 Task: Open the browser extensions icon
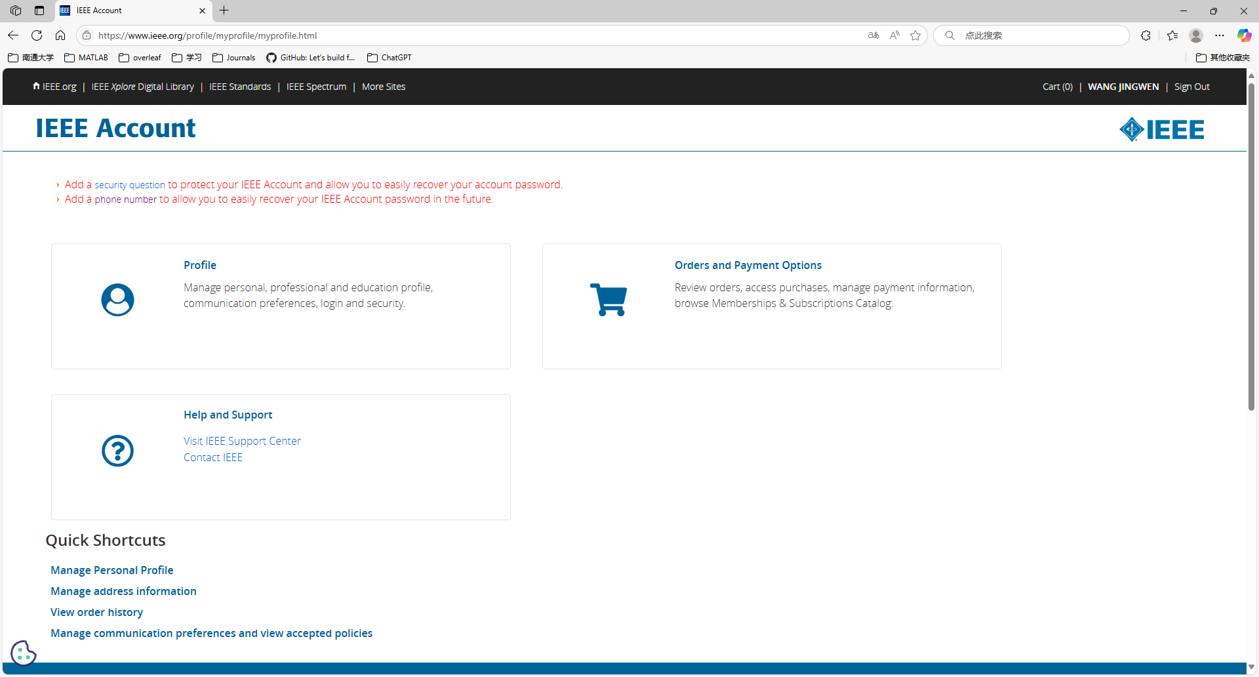tap(1146, 35)
